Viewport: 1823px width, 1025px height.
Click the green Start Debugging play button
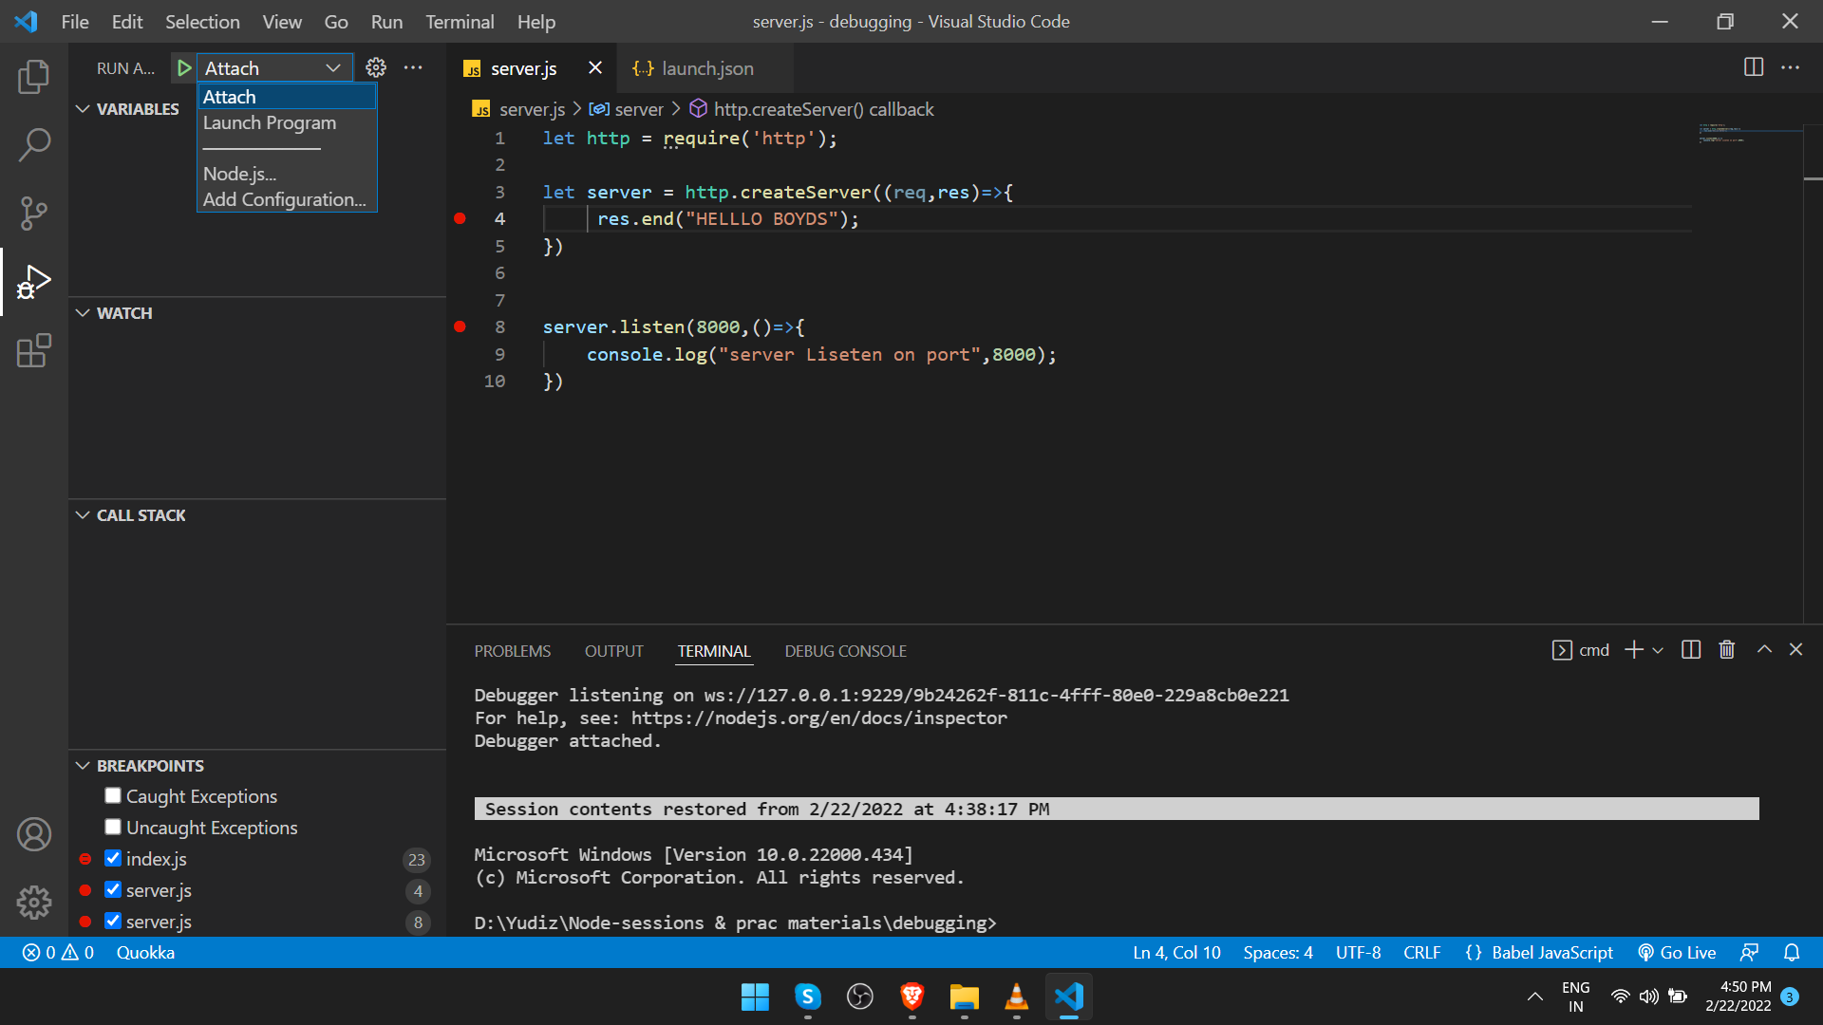(184, 68)
